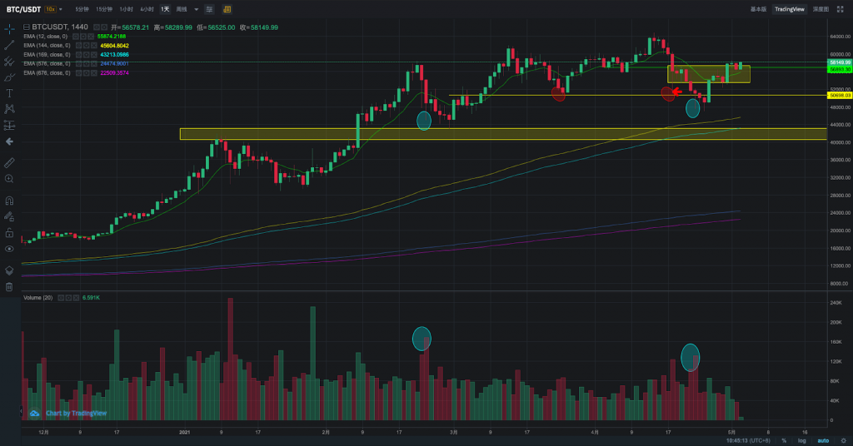853x446 pixels.
Task: Choose the text annotation tool
Action: (x=9, y=93)
